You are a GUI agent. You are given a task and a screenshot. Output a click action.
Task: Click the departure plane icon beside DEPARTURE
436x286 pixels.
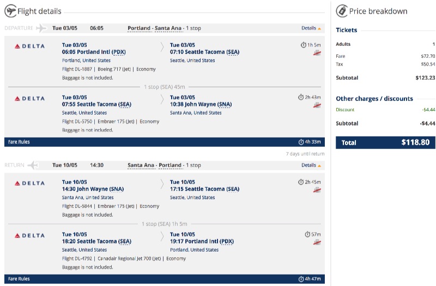[41, 28]
